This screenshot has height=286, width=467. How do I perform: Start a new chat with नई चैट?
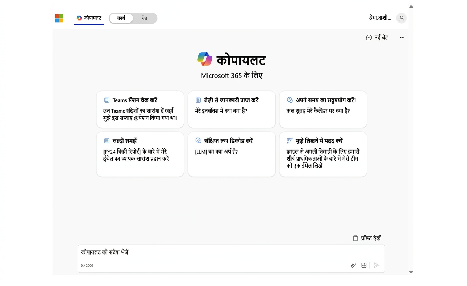(x=377, y=37)
